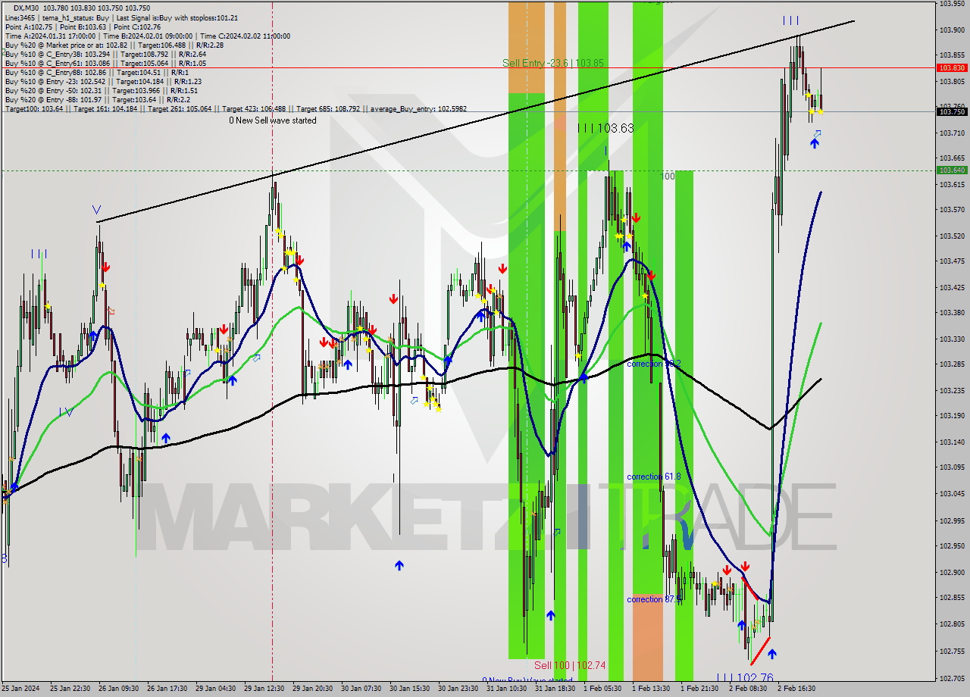
Task: Click the 'correction 87.5' label
Action: point(653,599)
